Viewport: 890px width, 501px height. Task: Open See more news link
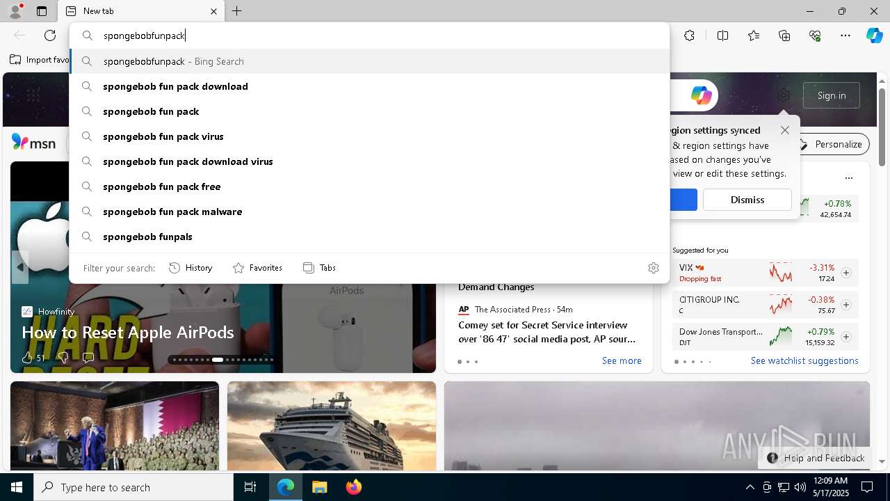click(x=622, y=360)
